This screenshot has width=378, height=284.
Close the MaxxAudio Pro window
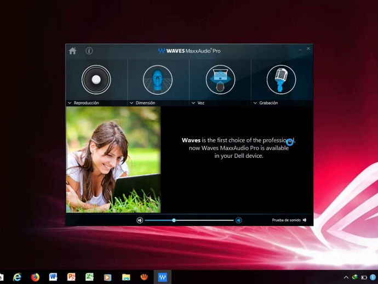coord(308,49)
